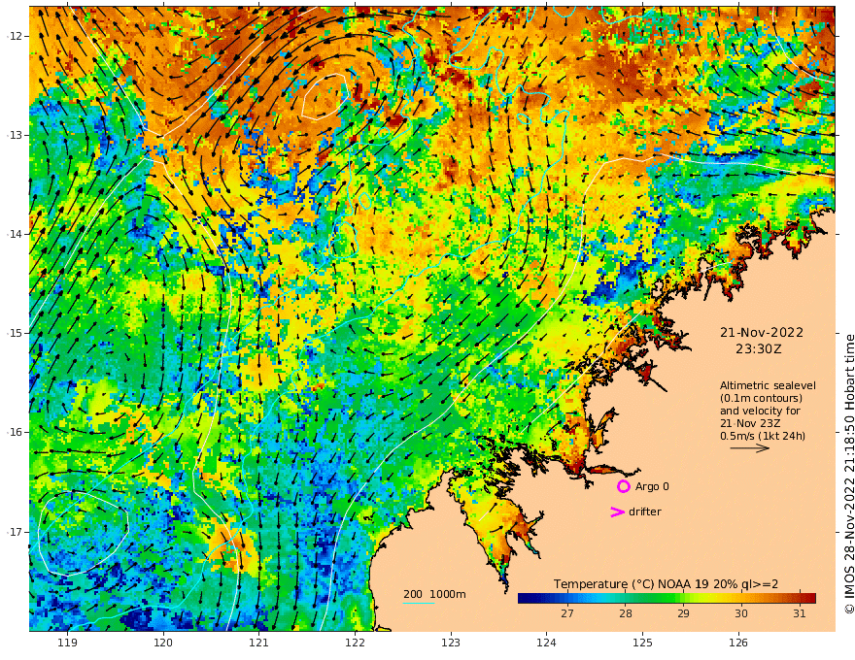The image size is (855, 660).
Task: Click the 28 tick on temperature scale
Action: (x=626, y=613)
